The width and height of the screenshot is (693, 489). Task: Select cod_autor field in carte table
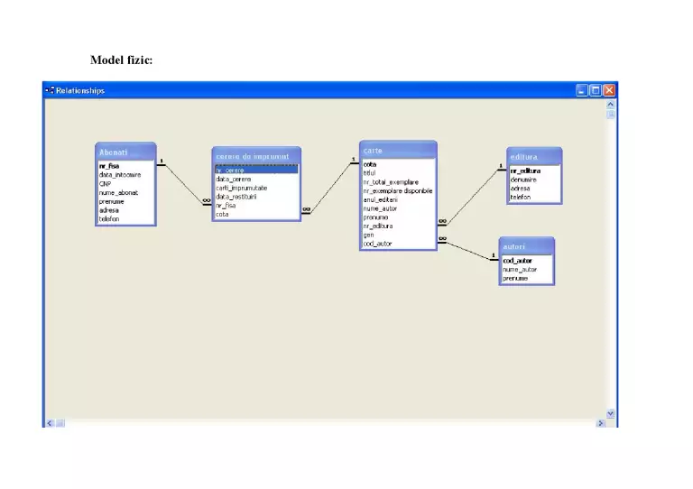pyautogui.click(x=398, y=244)
